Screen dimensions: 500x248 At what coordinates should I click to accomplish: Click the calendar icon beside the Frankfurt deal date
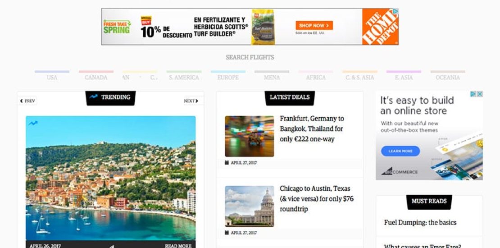point(227,162)
